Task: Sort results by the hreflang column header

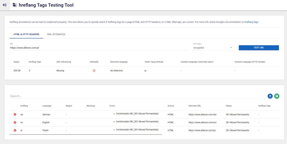Action: pos(24,106)
